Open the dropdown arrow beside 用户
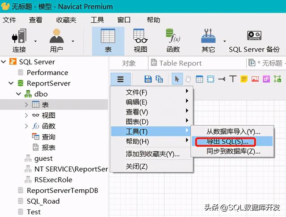Image resolution: width=286 pixels, height=217 pixels. [x=73, y=41]
